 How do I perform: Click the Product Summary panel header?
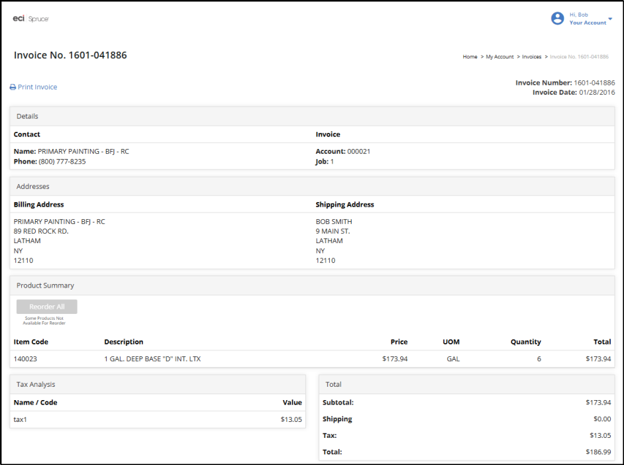coord(45,285)
